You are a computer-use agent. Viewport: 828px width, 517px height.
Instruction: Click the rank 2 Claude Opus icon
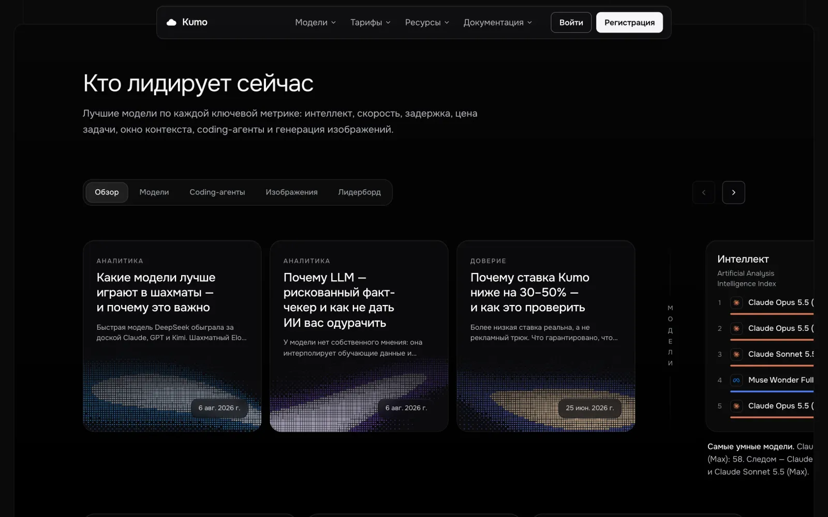coord(736,328)
